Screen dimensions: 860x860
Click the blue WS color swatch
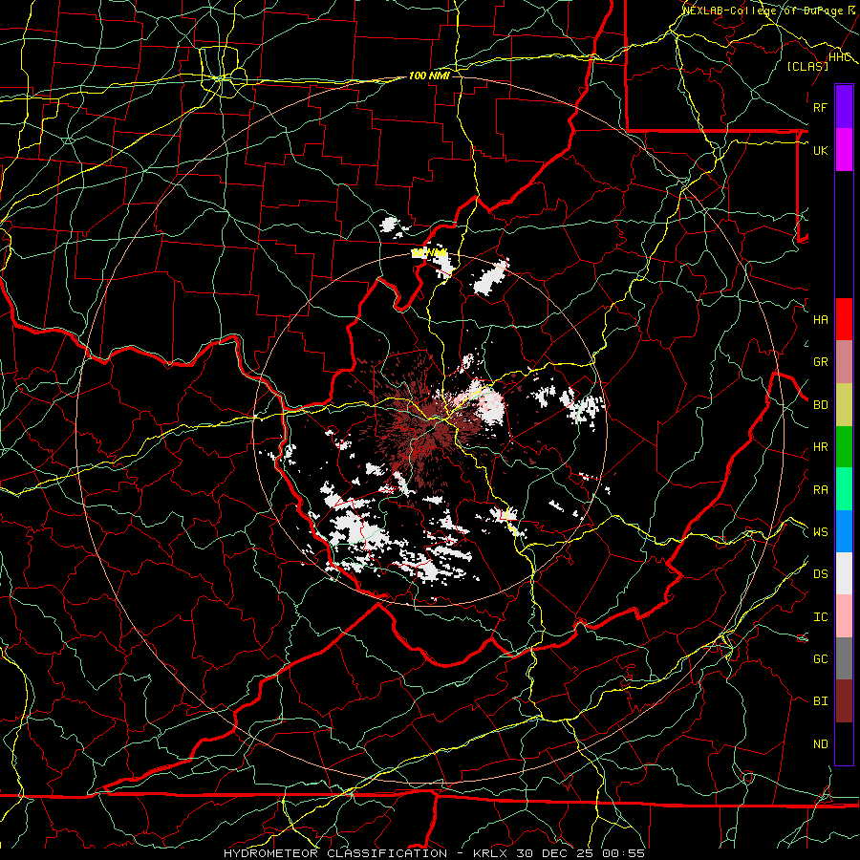[844, 531]
